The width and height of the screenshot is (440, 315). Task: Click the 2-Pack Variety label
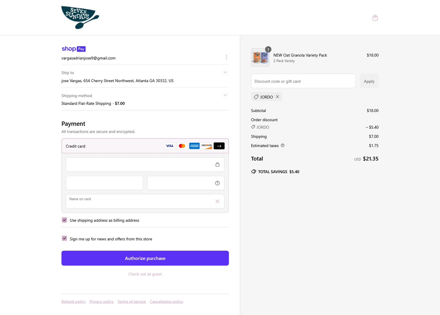[x=284, y=61]
